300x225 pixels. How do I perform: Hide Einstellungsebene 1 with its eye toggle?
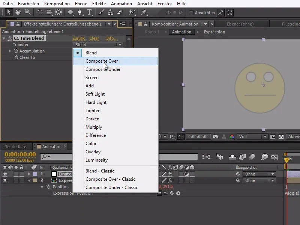pos(4,174)
